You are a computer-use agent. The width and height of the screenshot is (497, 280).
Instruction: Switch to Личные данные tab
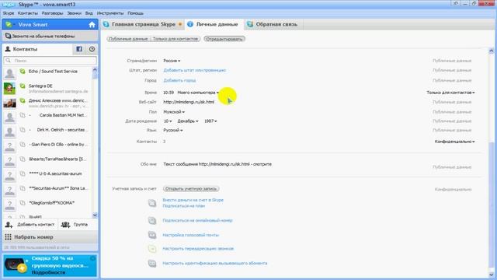[214, 24]
